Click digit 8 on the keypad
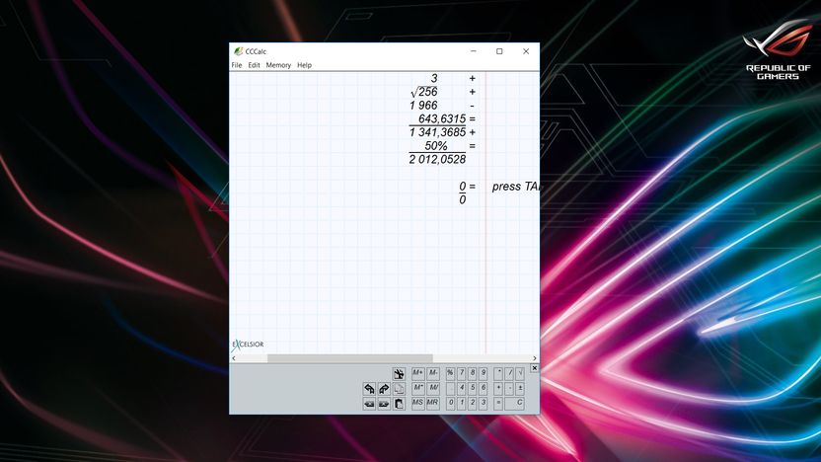This screenshot has width=821, height=462. click(473, 374)
